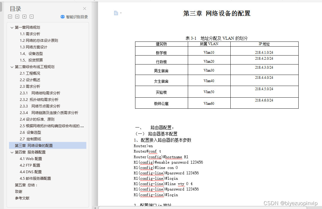Jump to 2.3.3 网络节点需求分析

pos(40,106)
